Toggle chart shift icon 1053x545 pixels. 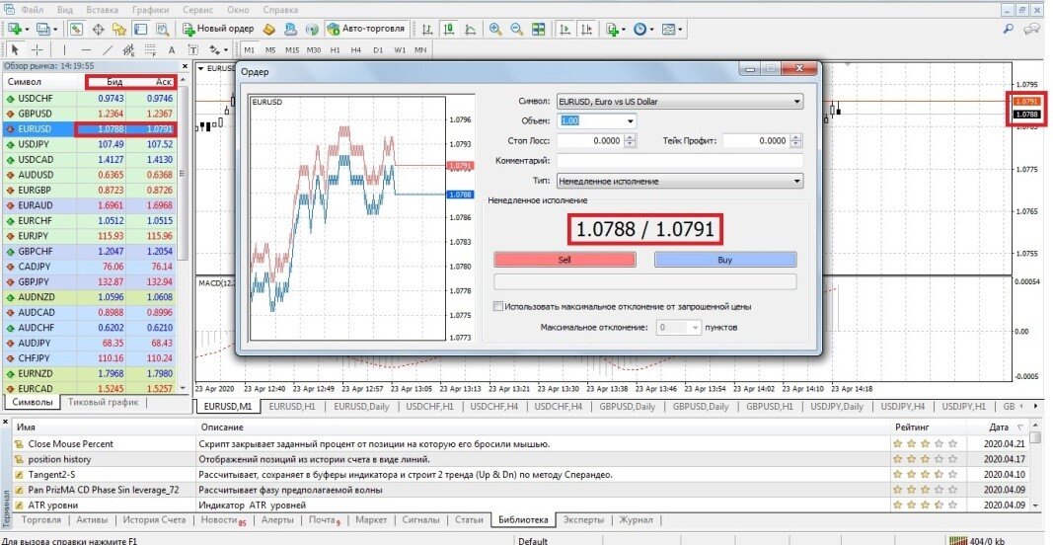tap(587, 29)
